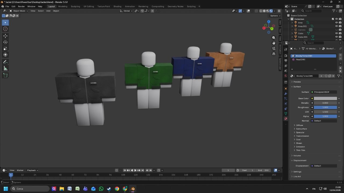
Task: Select the Measure tool
Action: pos(5,68)
